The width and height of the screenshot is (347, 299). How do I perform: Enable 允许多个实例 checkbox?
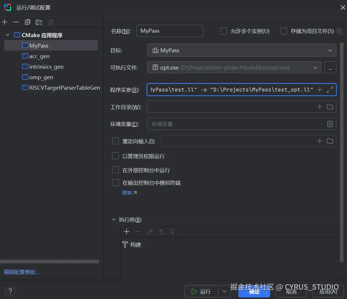tap(224, 31)
